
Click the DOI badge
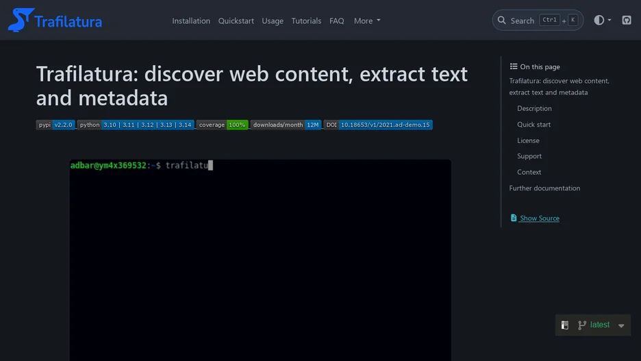(378, 125)
